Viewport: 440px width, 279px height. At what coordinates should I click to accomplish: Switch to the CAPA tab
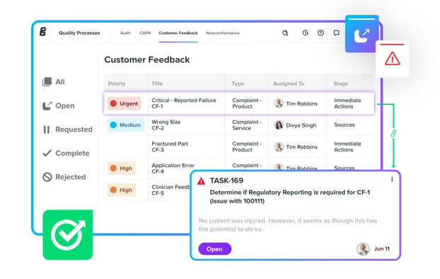[145, 33]
